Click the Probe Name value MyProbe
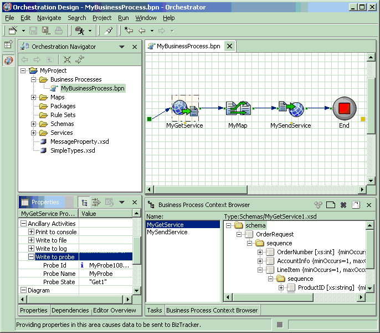This screenshot has height=333, width=380. (x=101, y=274)
